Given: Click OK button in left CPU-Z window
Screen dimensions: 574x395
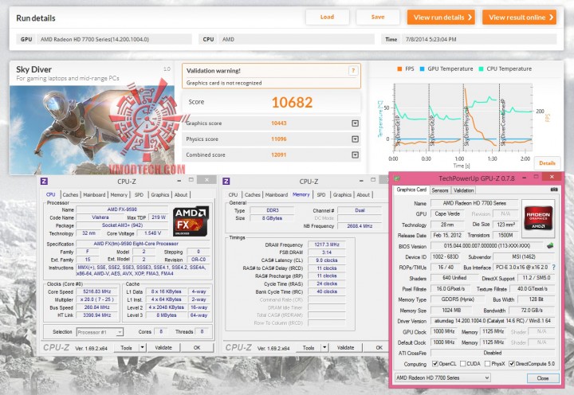Looking at the screenshot, I should click(197, 348).
